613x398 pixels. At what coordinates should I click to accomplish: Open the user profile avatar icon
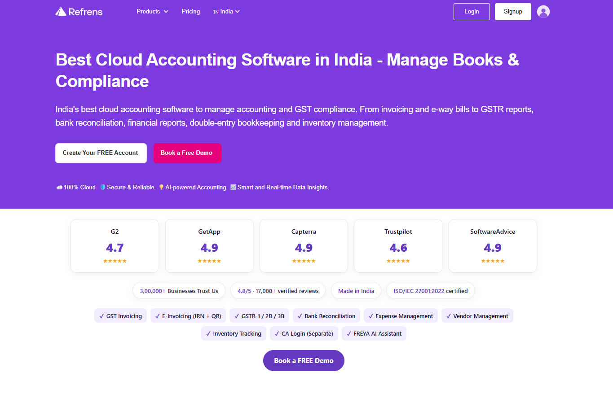pos(543,12)
